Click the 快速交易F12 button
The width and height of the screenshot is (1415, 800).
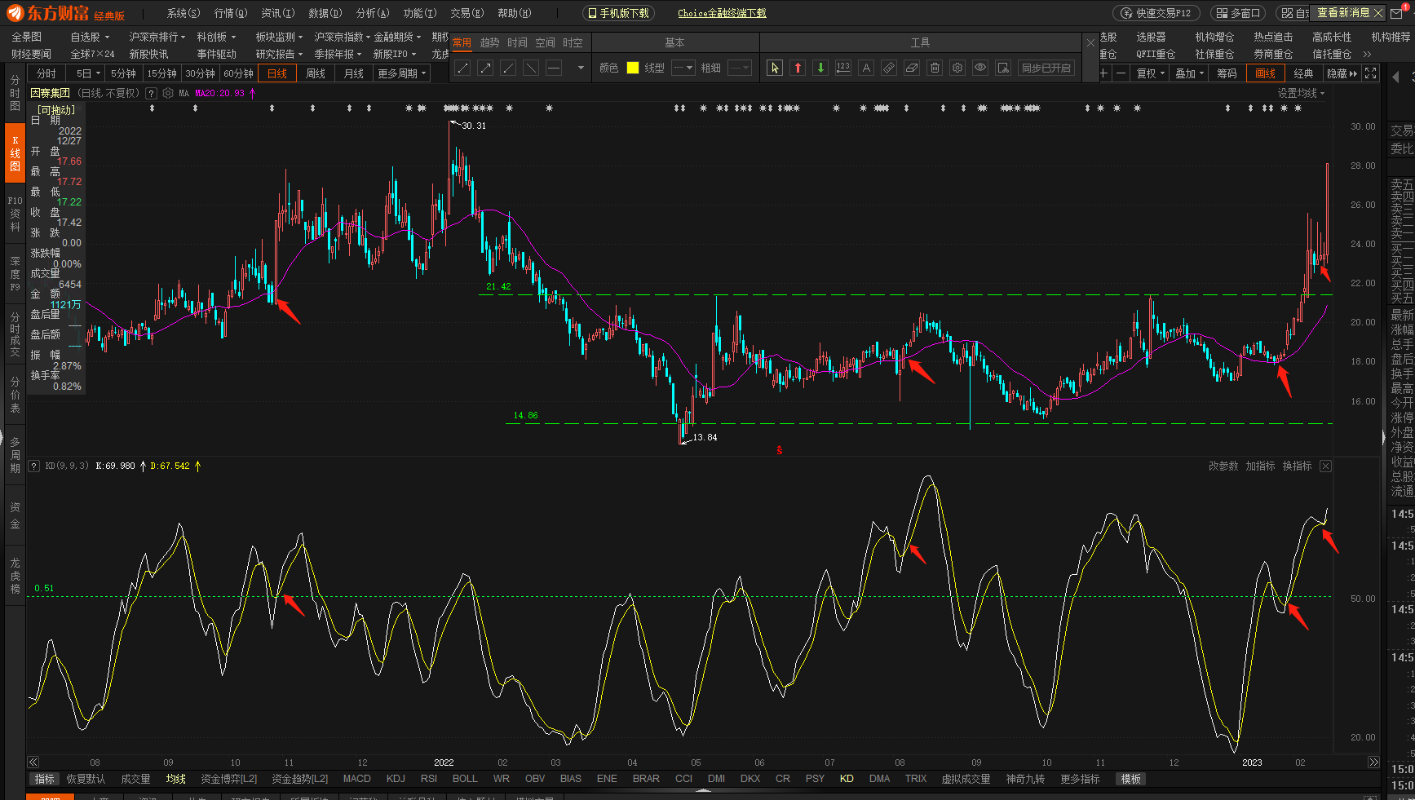(x=1156, y=13)
